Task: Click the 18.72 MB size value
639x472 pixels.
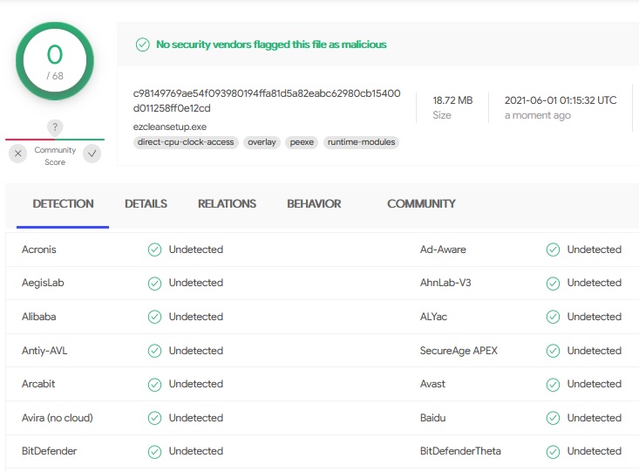Action: 452,100
